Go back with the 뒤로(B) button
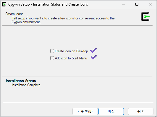This screenshot has height=117, width=157. (x=85, y=111)
